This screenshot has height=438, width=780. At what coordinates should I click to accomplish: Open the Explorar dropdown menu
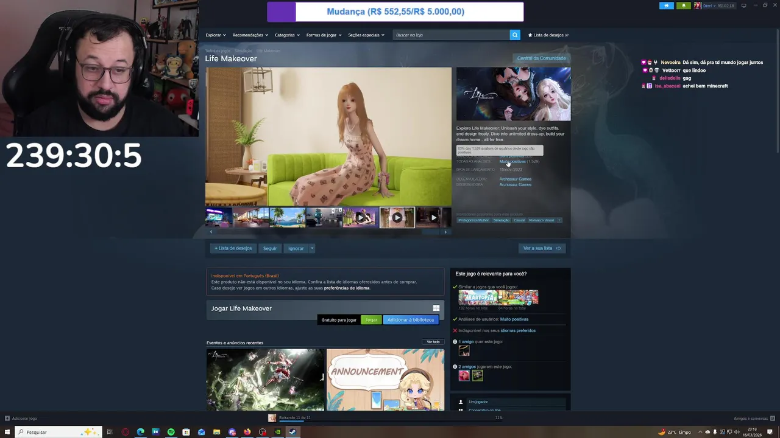point(216,35)
